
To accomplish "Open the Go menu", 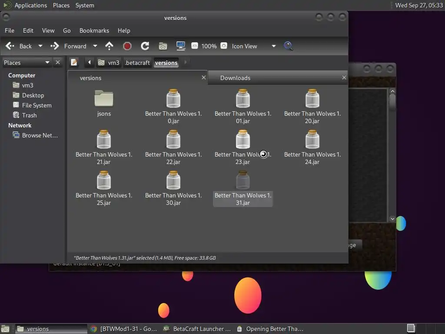I will tap(66, 30).
